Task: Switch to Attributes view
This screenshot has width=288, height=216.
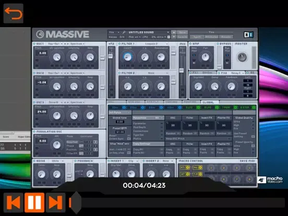Action: tap(211, 37)
